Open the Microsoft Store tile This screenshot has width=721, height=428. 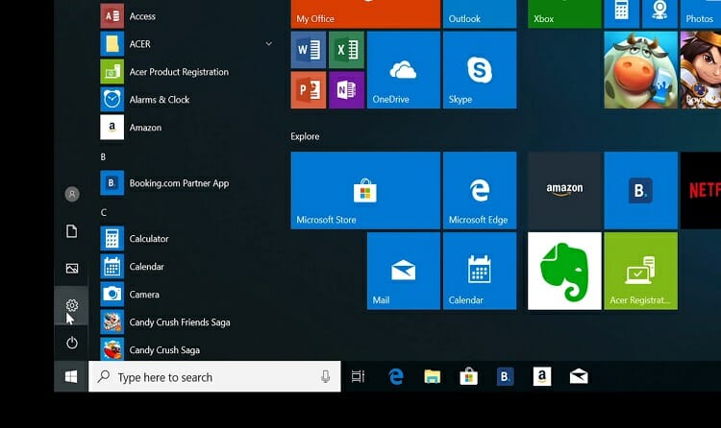365,190
